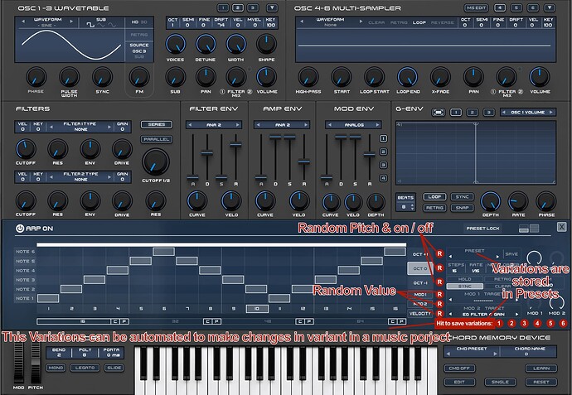Click the DETUNE knob
This screenshot has width=572, height=395.
(x=206, y=44)
